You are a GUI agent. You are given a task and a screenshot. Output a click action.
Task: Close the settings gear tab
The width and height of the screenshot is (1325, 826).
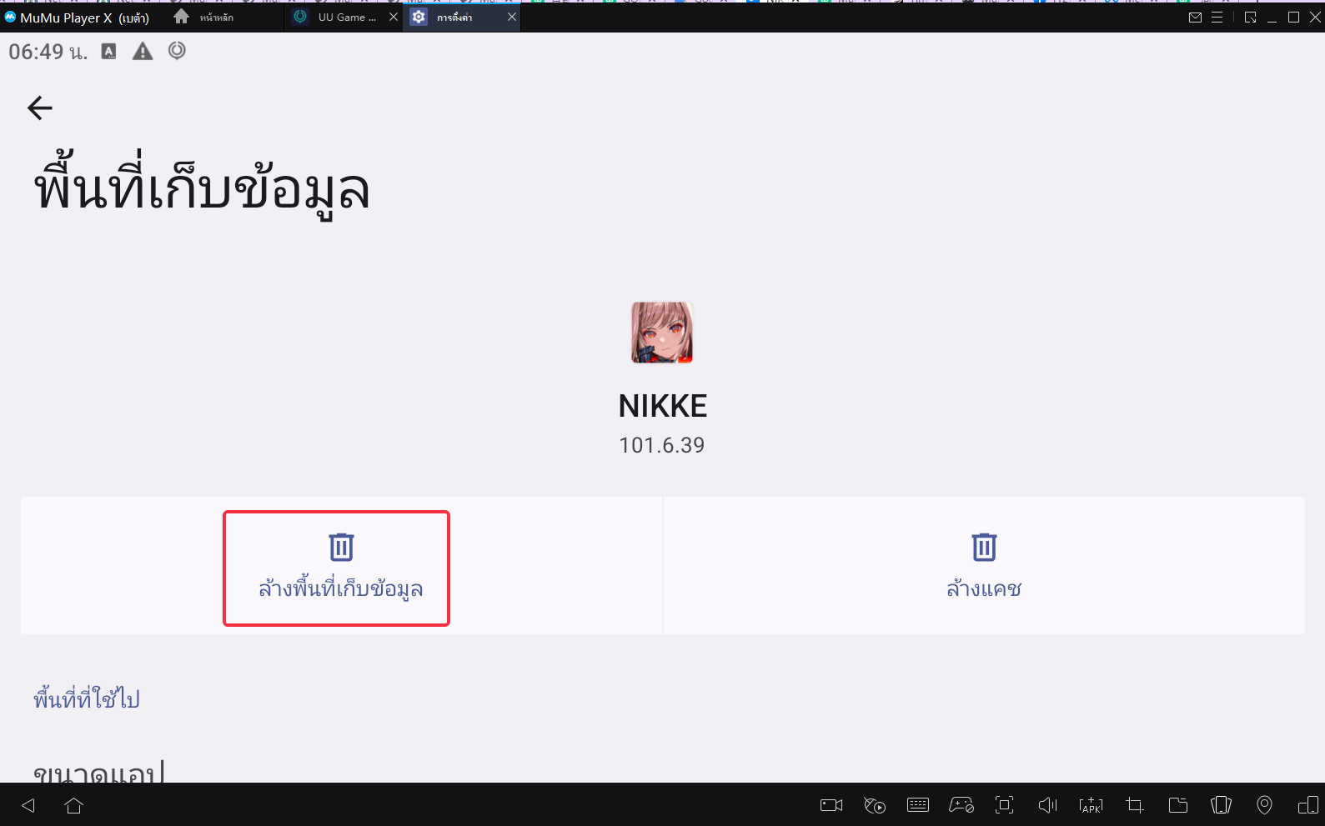(512, 18)
